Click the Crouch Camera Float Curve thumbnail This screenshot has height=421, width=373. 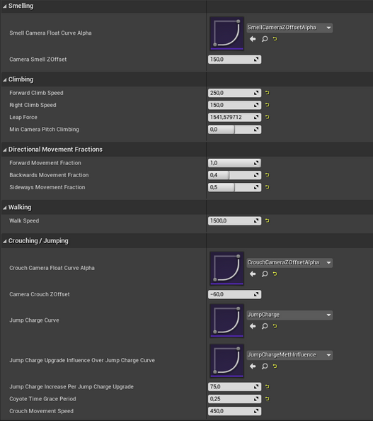227,268
